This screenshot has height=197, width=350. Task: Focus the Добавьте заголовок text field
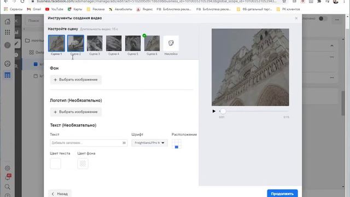coord(89,143)
